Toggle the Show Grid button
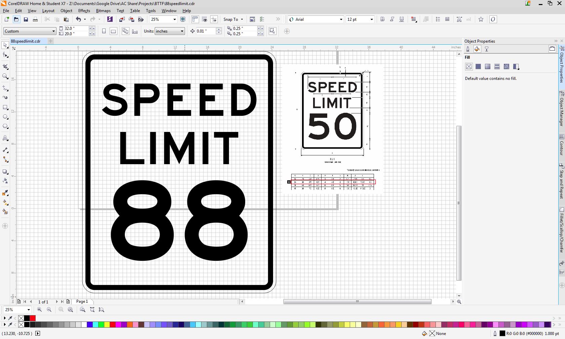This screenshot has height=339, width=565. point(204,19)
